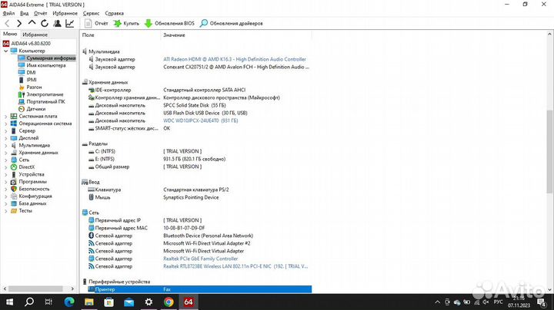Image resolution: width=554 pixels, height=310 pixels.
Task: Select База данных tree item
Action: [28, 203]
